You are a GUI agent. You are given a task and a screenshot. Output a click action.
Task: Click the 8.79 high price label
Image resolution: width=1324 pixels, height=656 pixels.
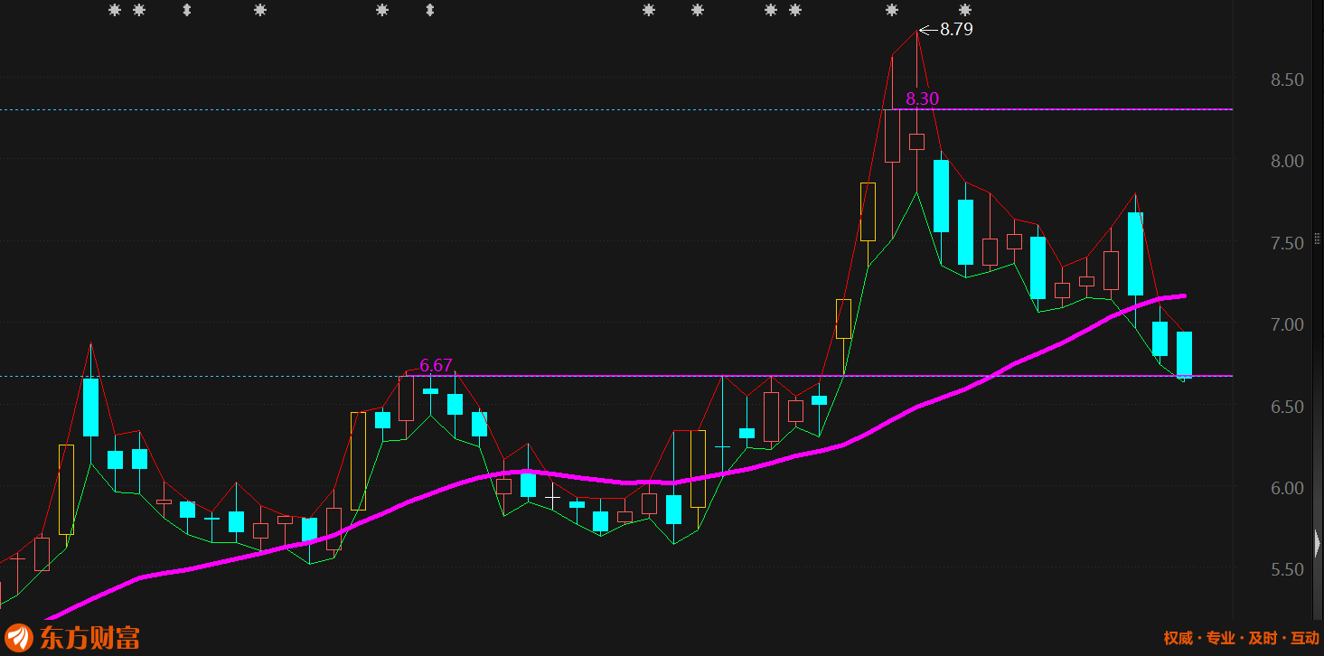coord(956,29)
